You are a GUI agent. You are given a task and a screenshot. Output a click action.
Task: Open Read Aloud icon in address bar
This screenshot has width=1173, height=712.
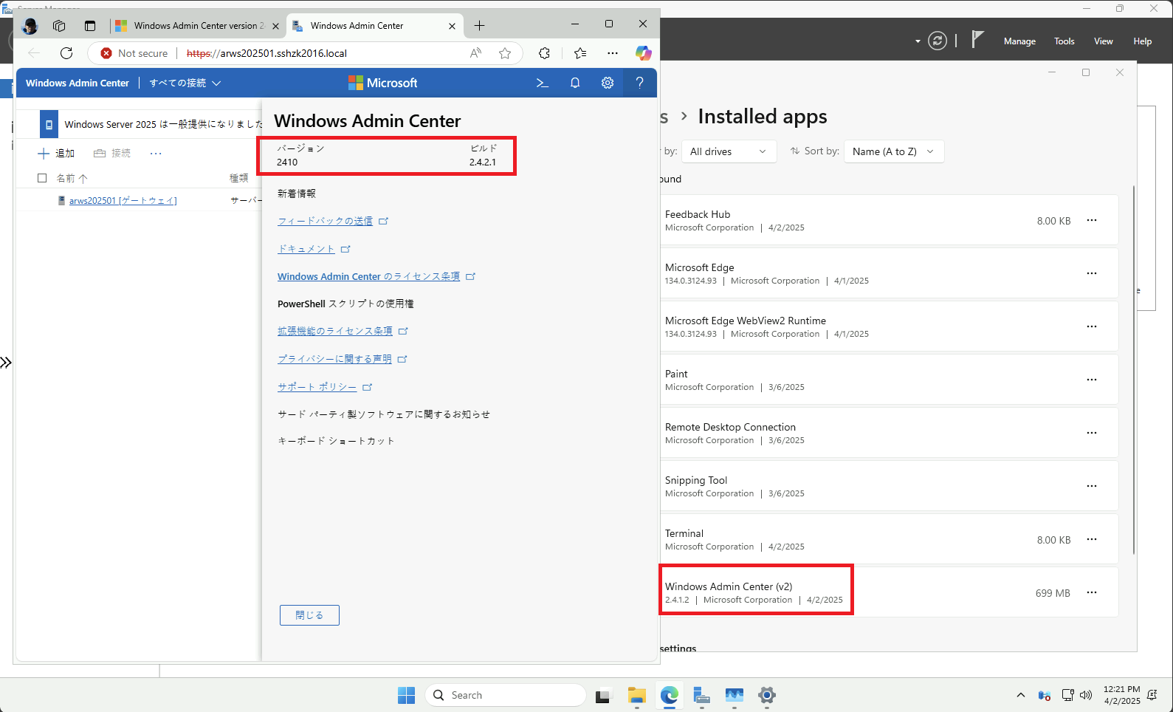(475, 53)
